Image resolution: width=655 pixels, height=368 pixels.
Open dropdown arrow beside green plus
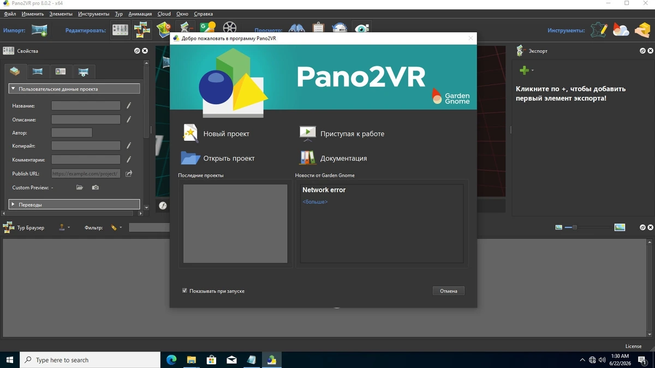pyautogui.click(x=533, y=70)
